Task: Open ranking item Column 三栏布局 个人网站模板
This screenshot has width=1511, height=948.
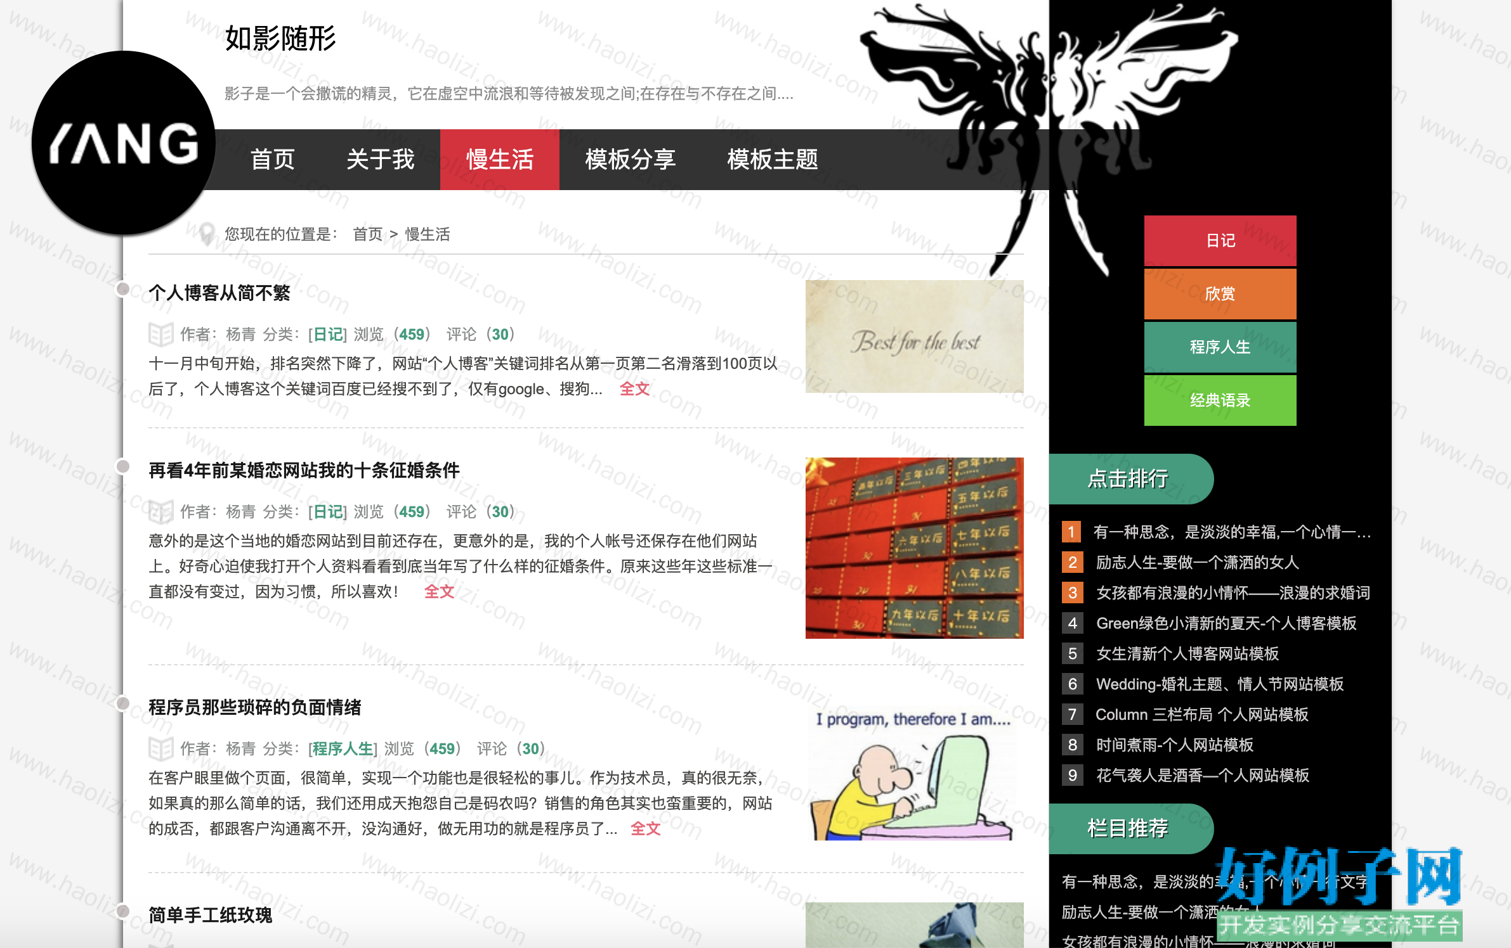Action: pyautogui.click(x=1202, y=715)
